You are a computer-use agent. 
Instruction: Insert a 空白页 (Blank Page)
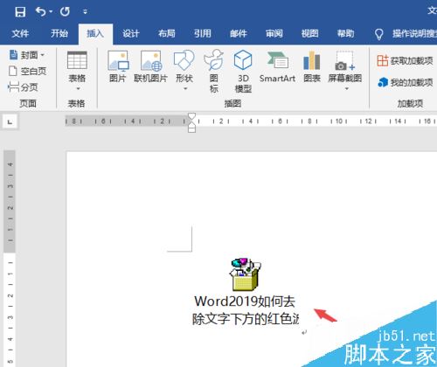(x=27, y=71)
